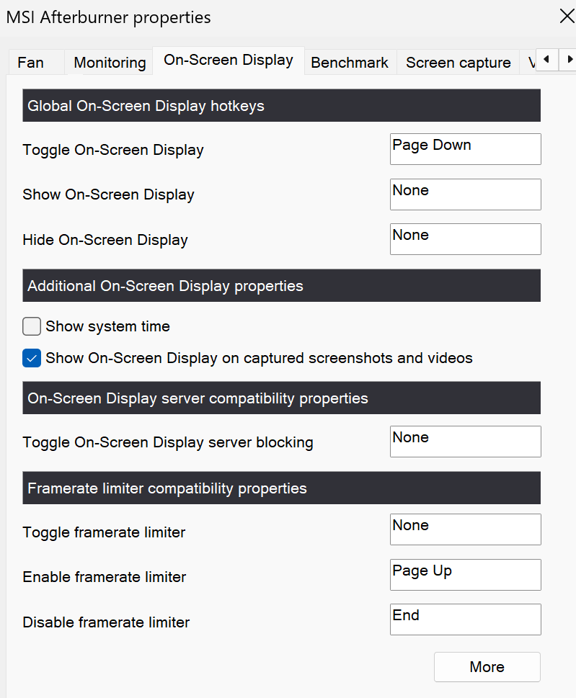Click the Global On-Screen Display hotkeys header
Screen dimensions: 576x698
pos(282,105)
